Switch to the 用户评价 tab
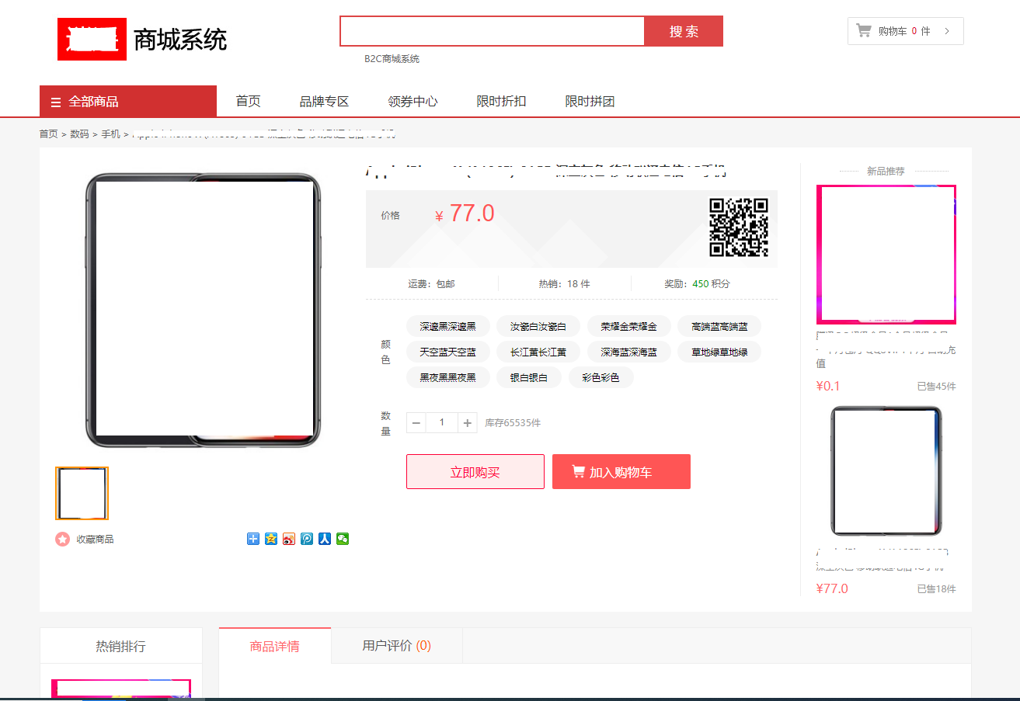The image size is (1020, 701). (x=396, y=645)
